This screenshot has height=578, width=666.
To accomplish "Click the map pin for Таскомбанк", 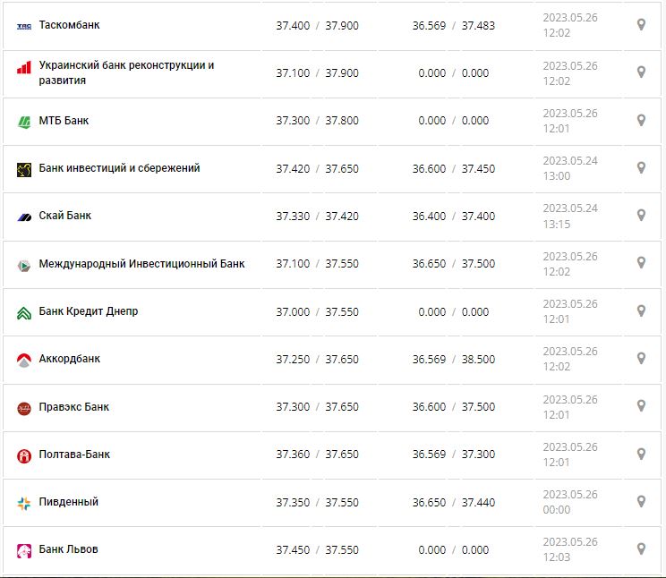I will 641,25.
